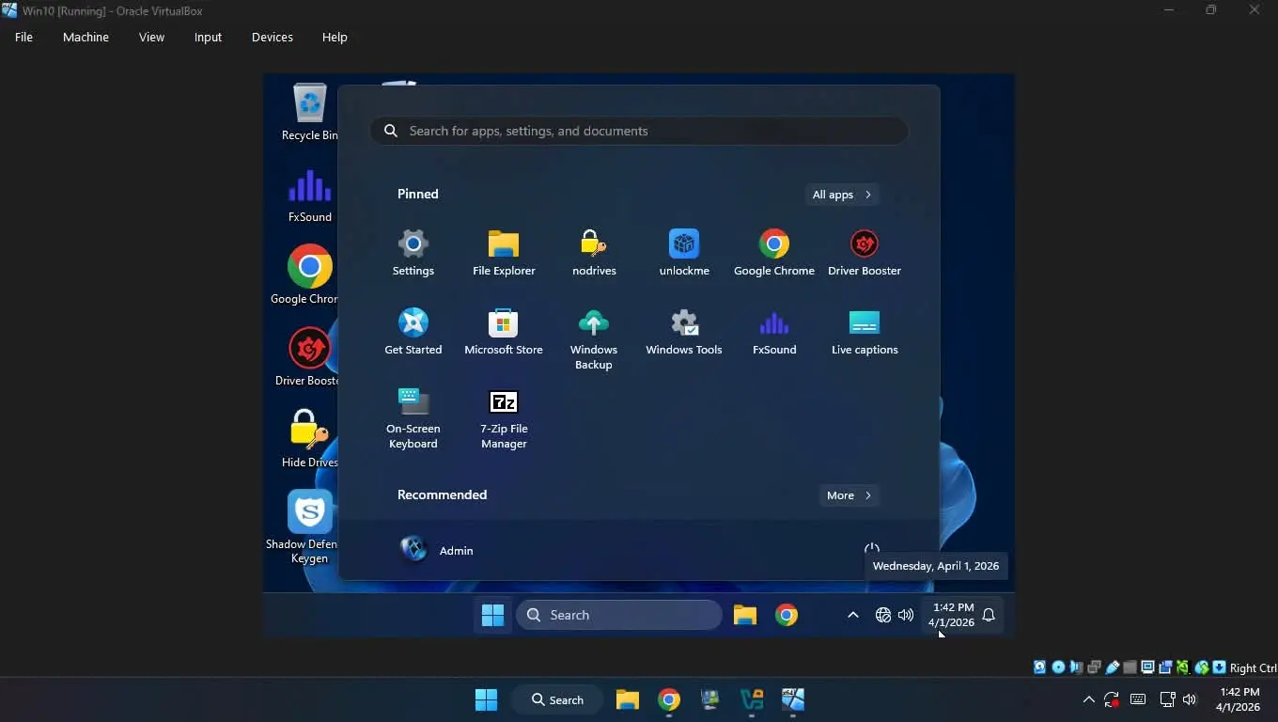This screenshot has width=1278, height=722.
Task: Click the guest taskbar Search box
Action: pyautogui.click(x=619, y=615)
